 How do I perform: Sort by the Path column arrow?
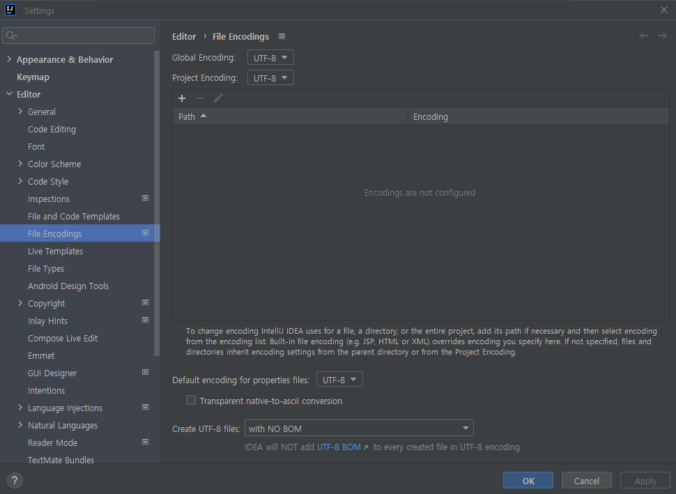coord(203,116)
